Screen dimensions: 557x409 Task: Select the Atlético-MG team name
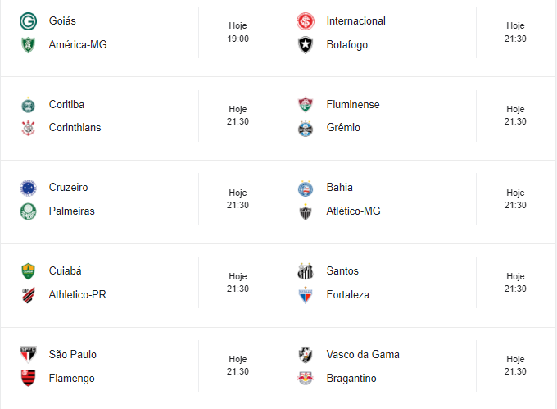click(353, 211)
